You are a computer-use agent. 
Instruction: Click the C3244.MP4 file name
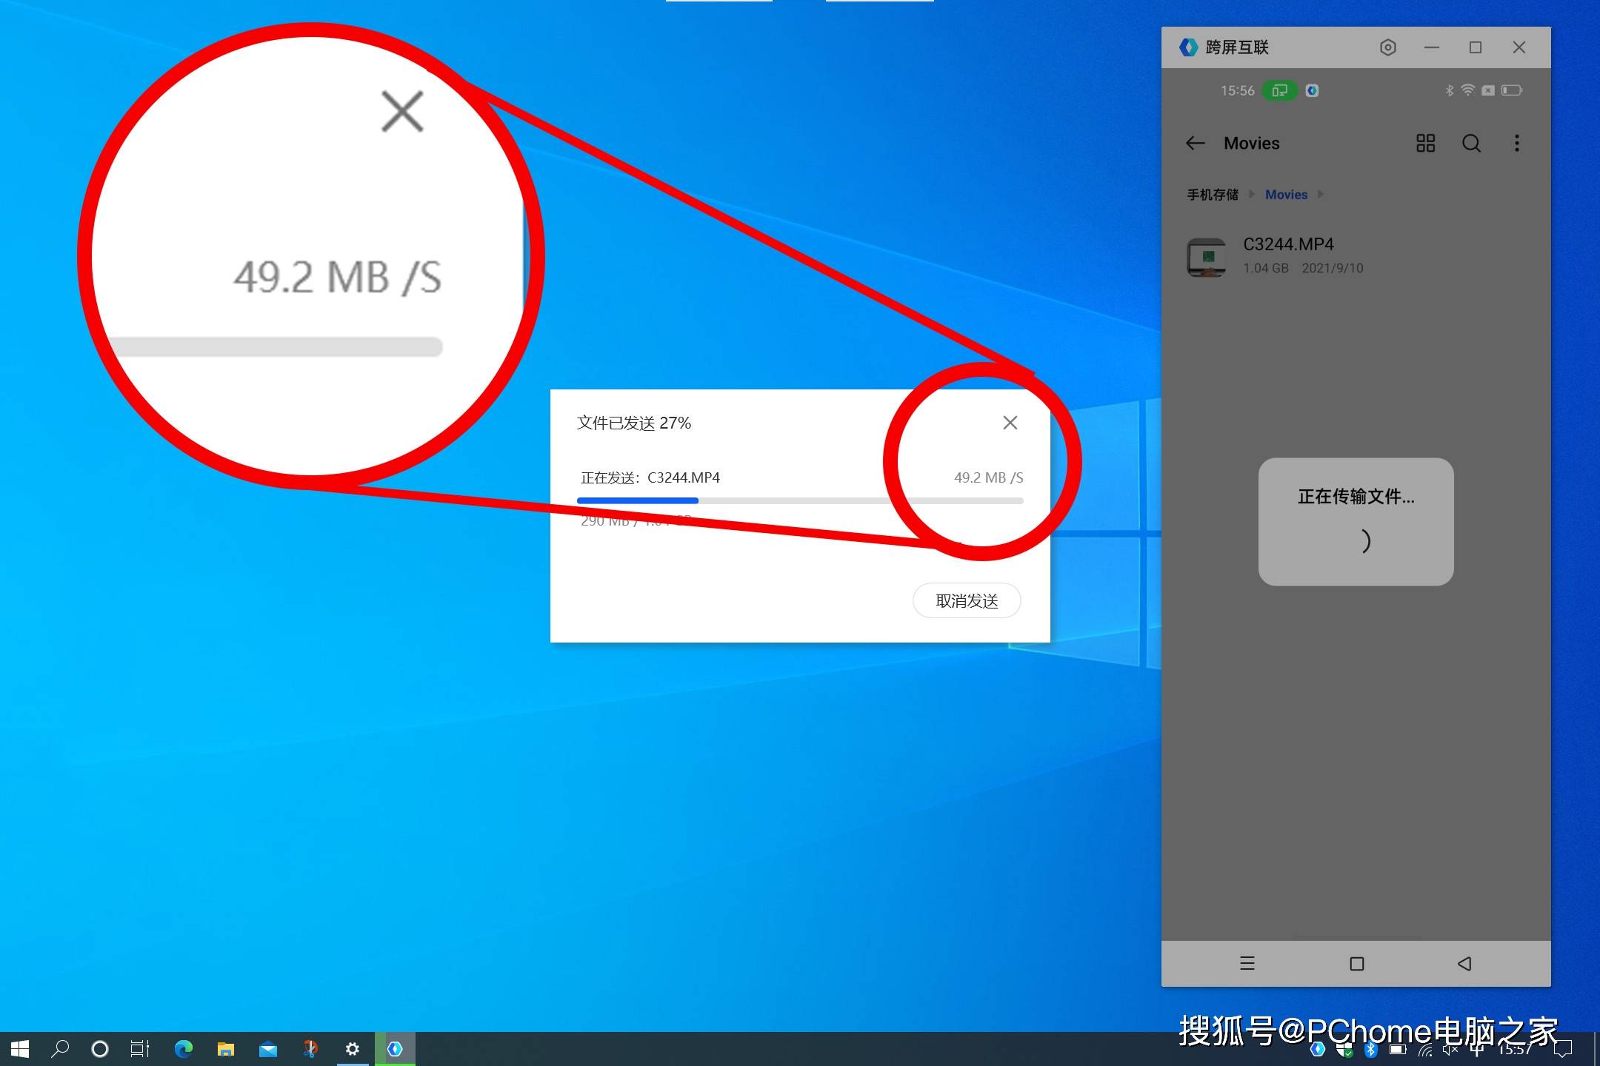1288,244
